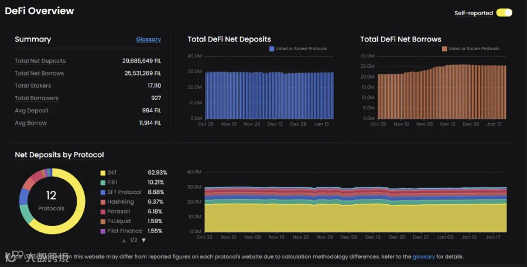Select the 994 FIL value
Screen dimensions: 527x267
coord(152,111)
